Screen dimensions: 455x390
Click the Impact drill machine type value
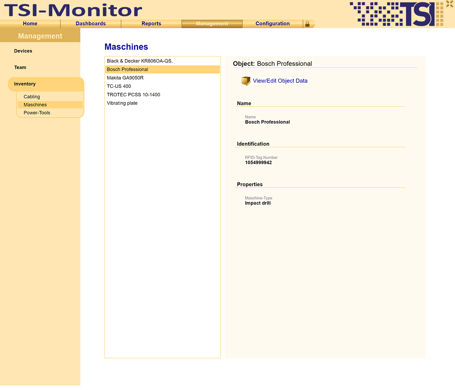click(x=258, y=203)
